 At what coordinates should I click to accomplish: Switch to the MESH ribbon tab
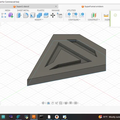(x=7, y=10)
